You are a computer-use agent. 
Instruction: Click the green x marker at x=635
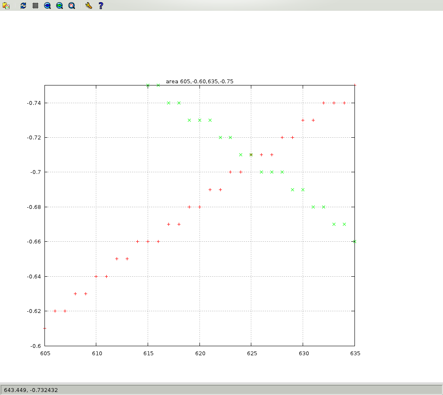point(354,241)
